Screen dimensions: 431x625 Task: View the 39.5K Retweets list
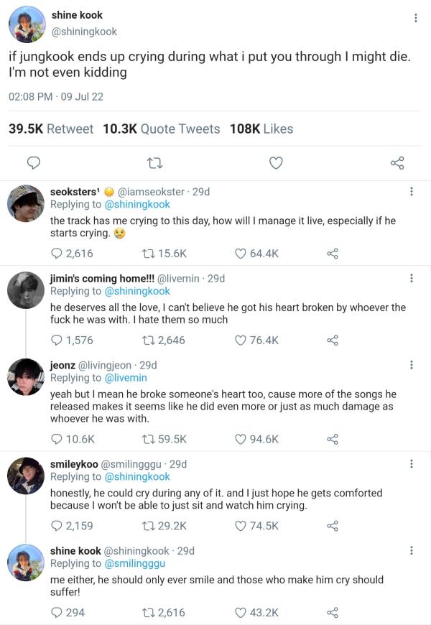[x=51, y=129]
